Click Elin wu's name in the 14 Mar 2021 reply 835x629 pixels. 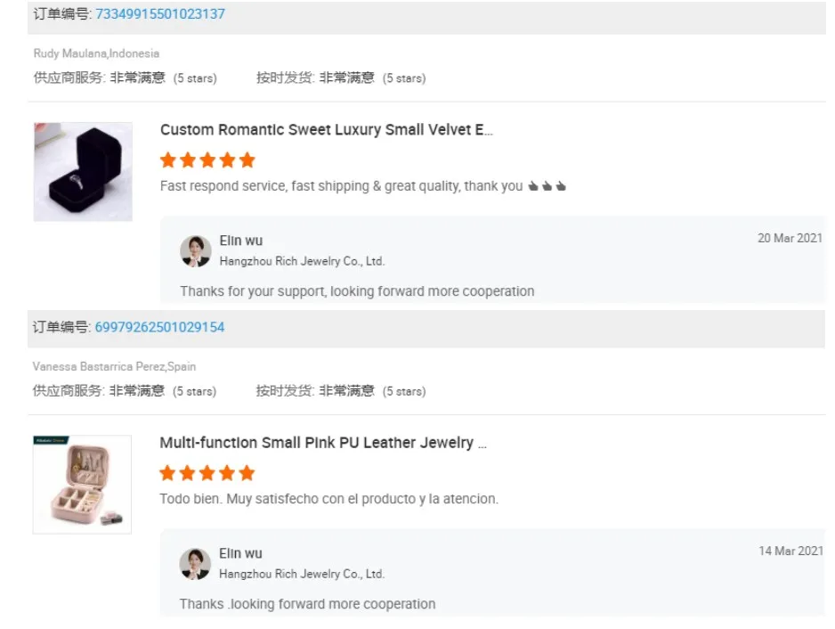tap(240, 553)
